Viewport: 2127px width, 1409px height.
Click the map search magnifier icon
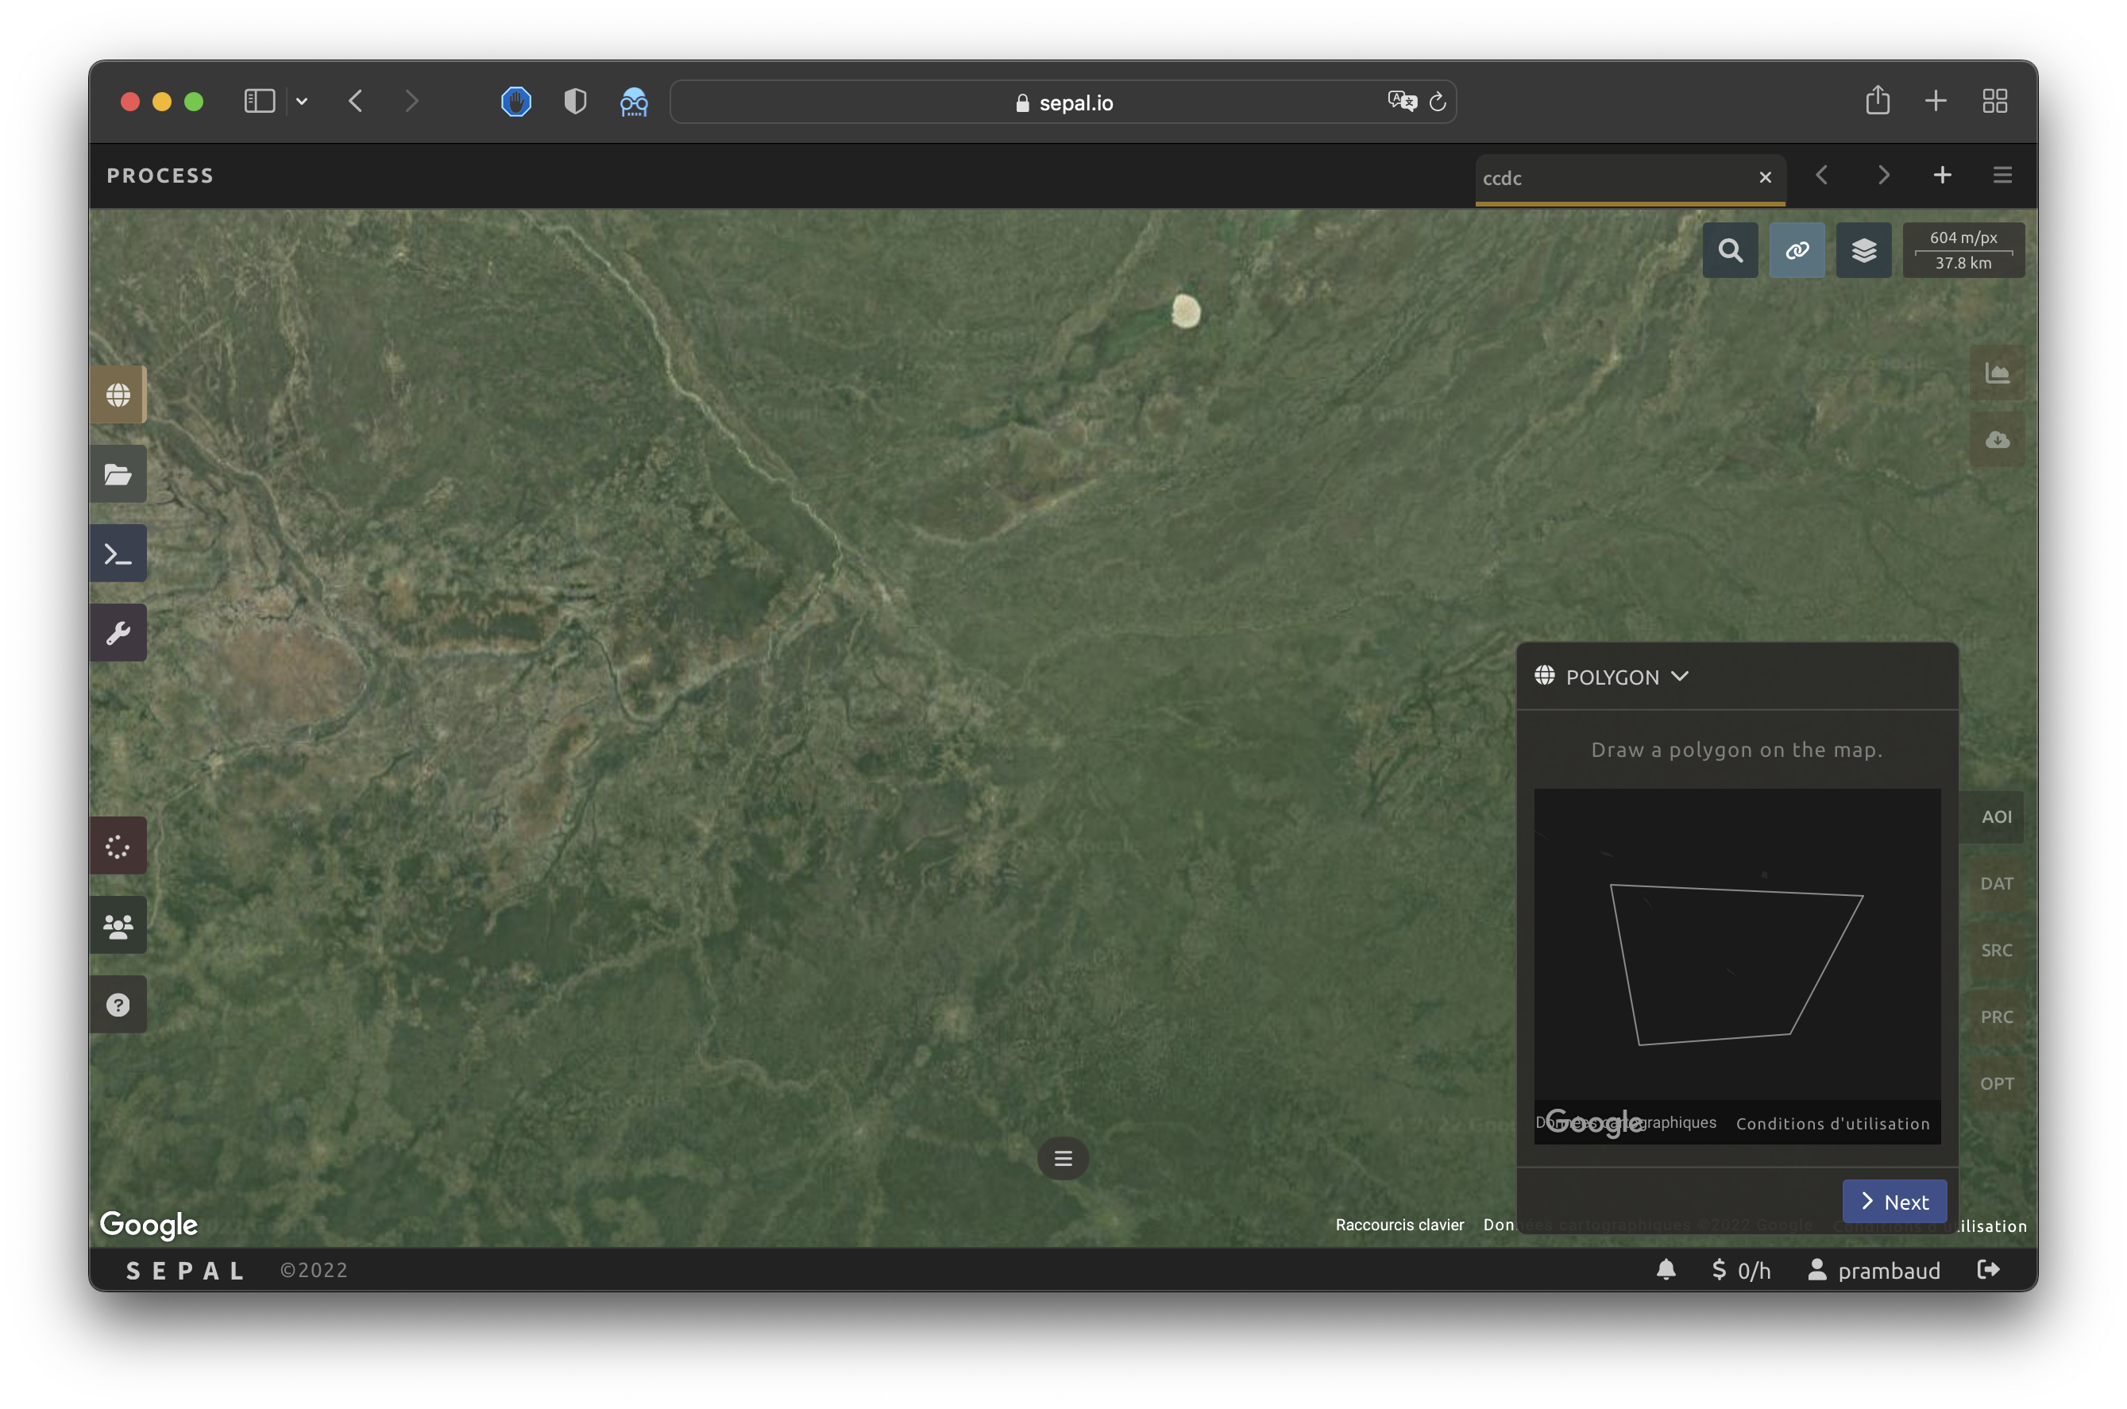tap(1730, 250)
